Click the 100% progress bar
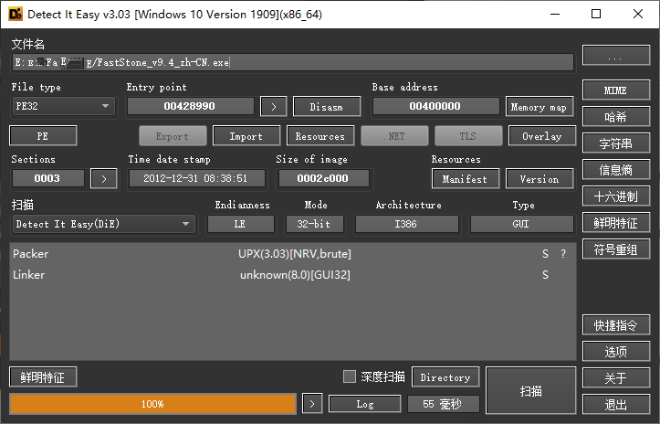Image resolution: width=660 pixels, height=424 pixels. (152, 403)
